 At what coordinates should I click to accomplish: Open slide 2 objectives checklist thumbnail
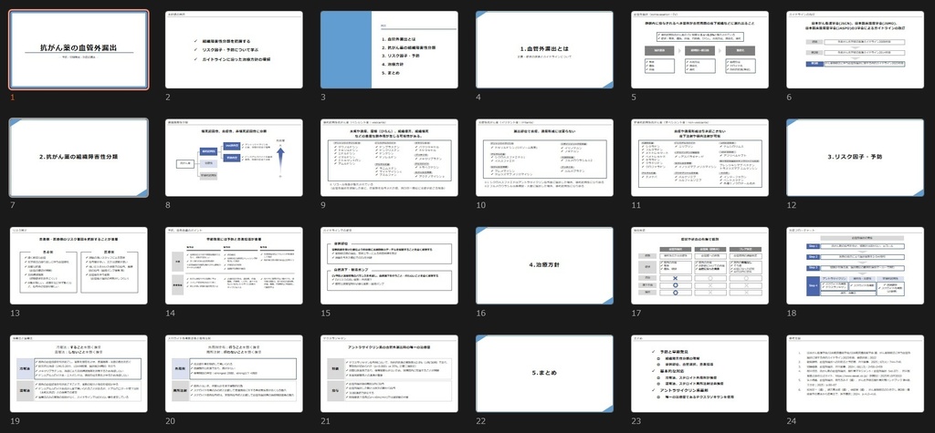pos(234,50)
